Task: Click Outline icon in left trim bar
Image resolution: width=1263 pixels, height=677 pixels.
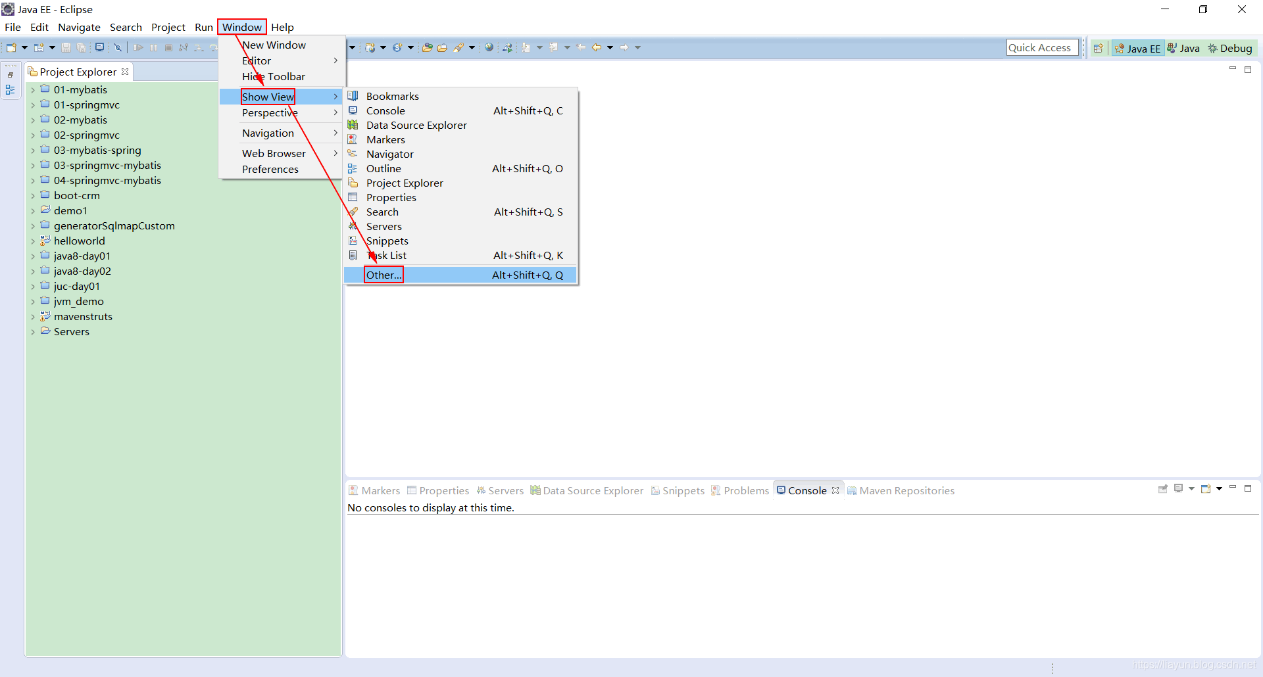Action: (x=11, y=90)
